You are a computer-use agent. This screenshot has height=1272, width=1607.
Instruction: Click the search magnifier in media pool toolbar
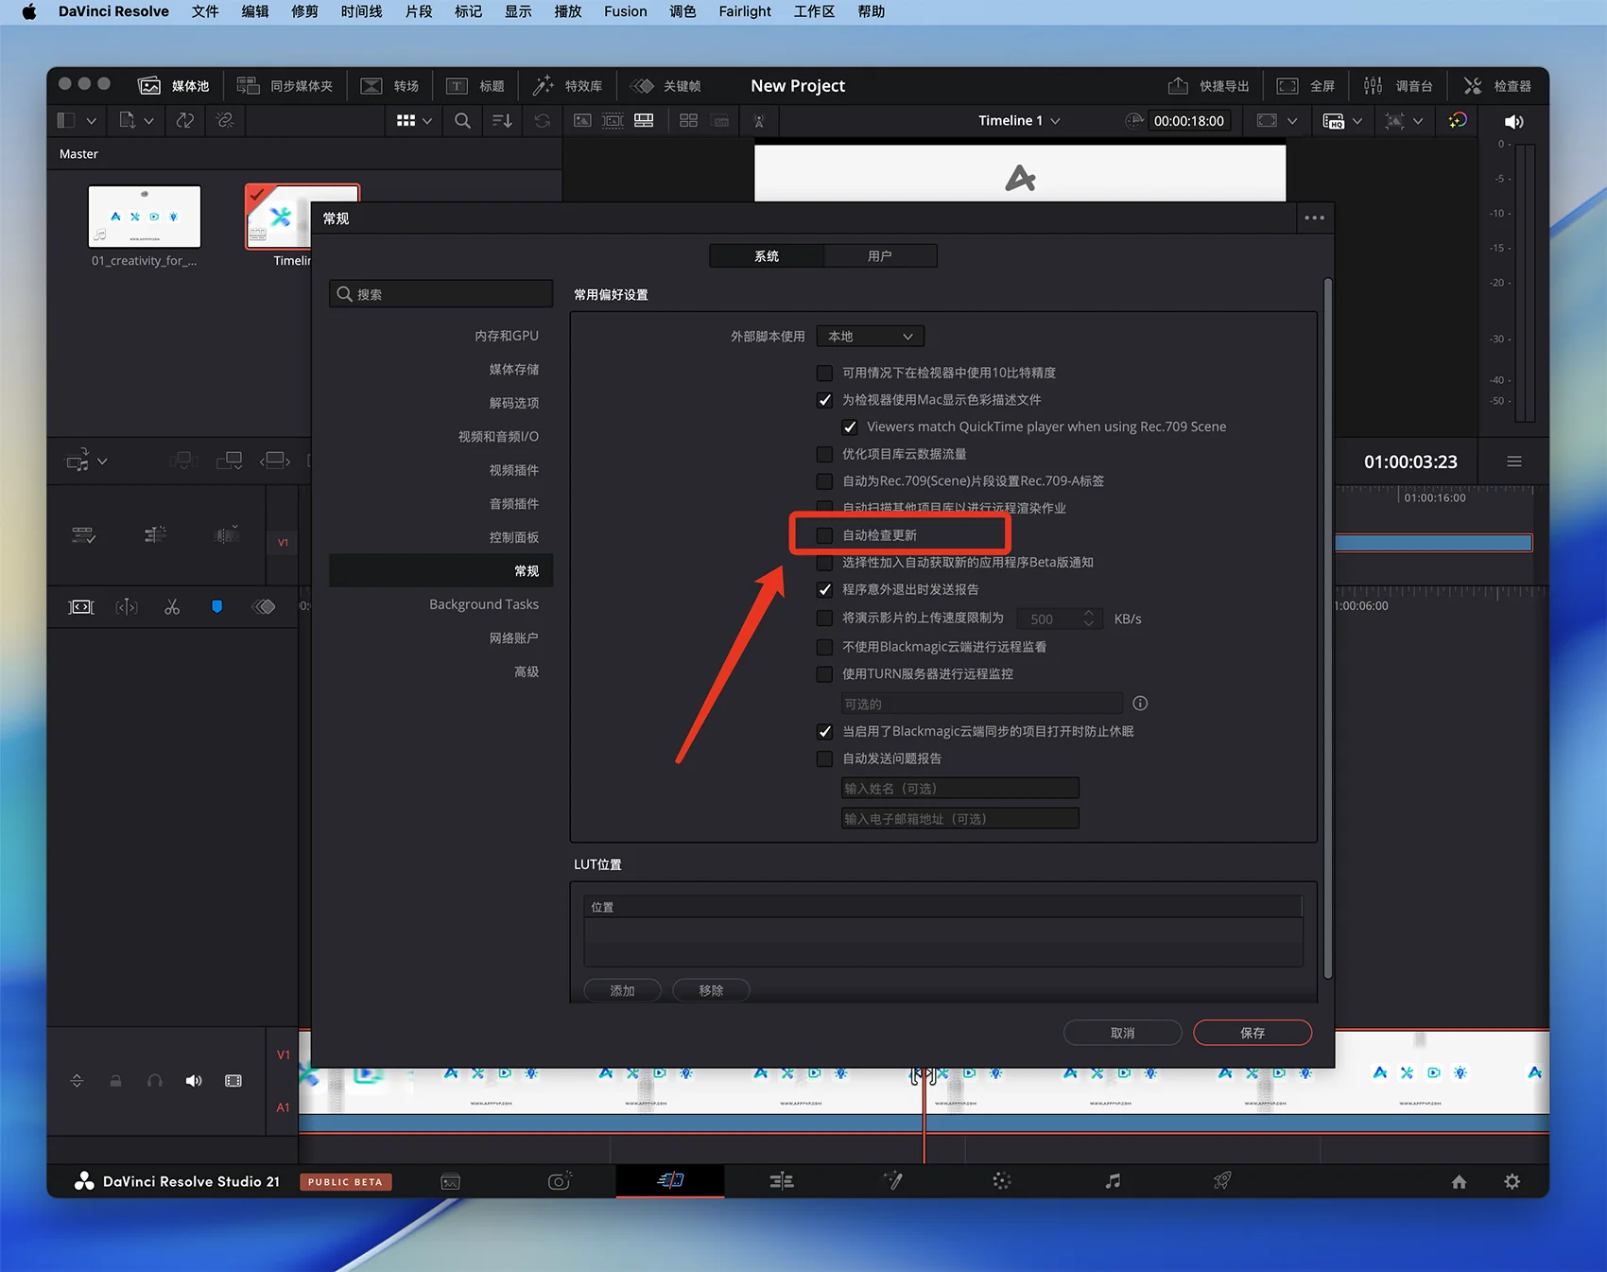point(462,121)
